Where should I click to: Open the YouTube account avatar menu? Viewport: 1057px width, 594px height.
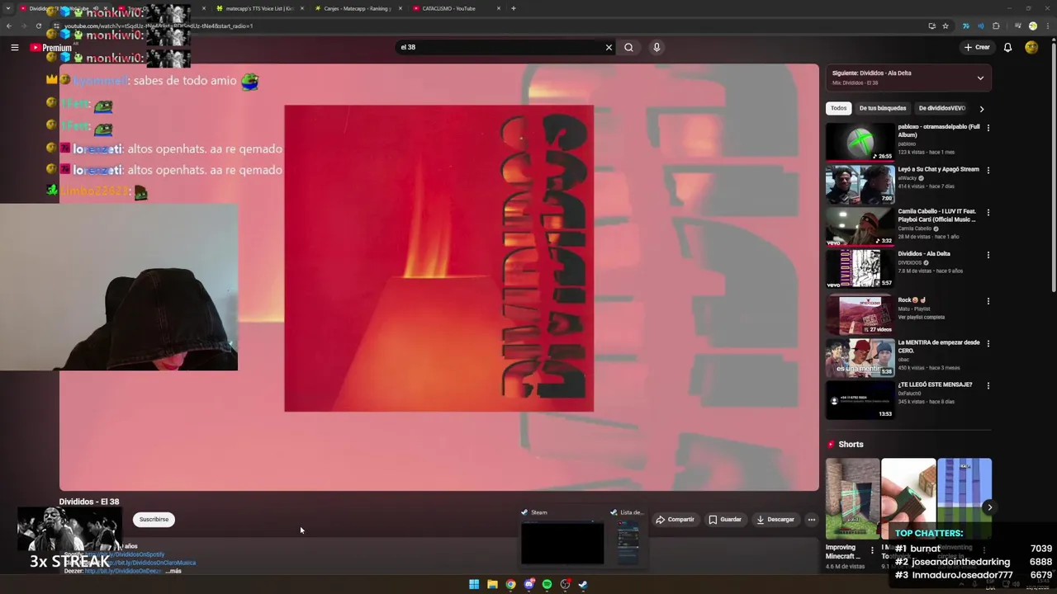point(1031,48)
